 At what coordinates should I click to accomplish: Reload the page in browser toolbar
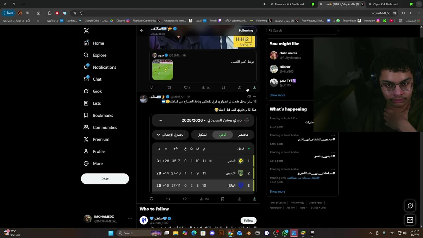pos(404,13)
